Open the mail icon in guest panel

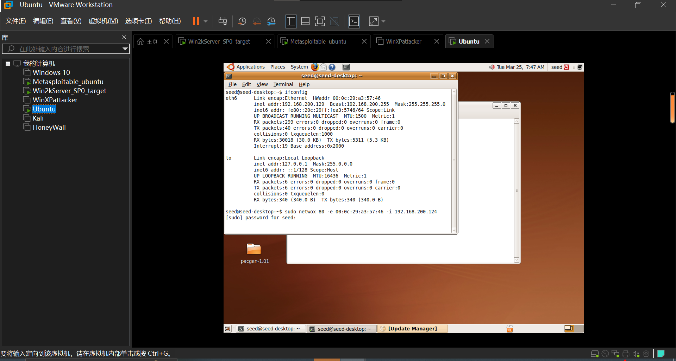point(323,67)
